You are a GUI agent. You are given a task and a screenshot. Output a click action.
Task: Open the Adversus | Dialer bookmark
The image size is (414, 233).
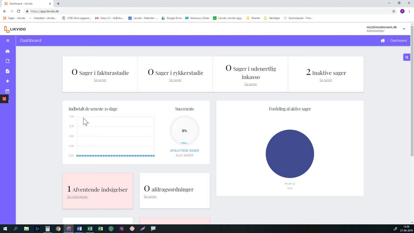point(197,18)
